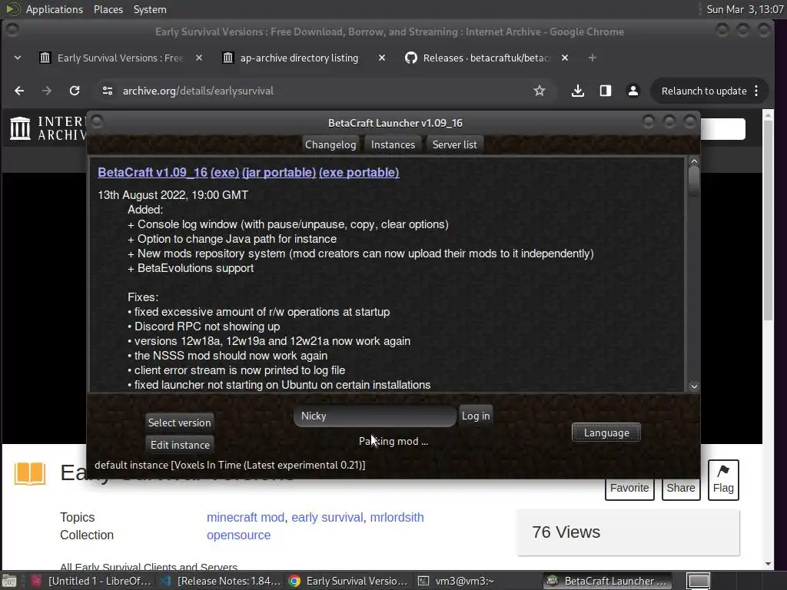Click the changelog scrollbar up arrow
Viewport: 787px width, 590px height.
point(694,161)
